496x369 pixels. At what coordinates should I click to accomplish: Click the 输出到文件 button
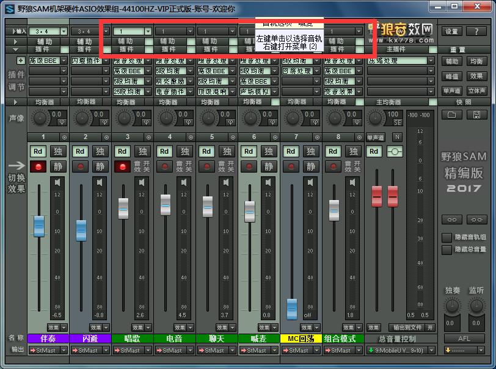[x=407, y=328]
